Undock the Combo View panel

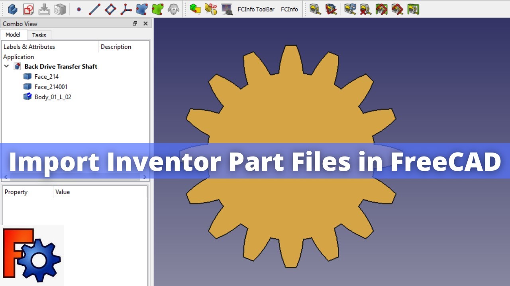(x=135, y=24)
